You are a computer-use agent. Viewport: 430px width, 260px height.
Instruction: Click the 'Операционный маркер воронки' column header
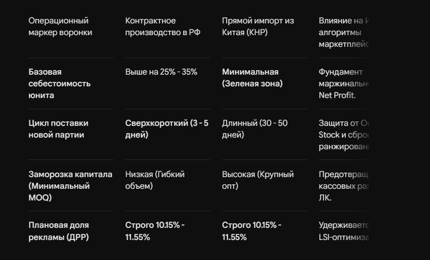point(60,27)
